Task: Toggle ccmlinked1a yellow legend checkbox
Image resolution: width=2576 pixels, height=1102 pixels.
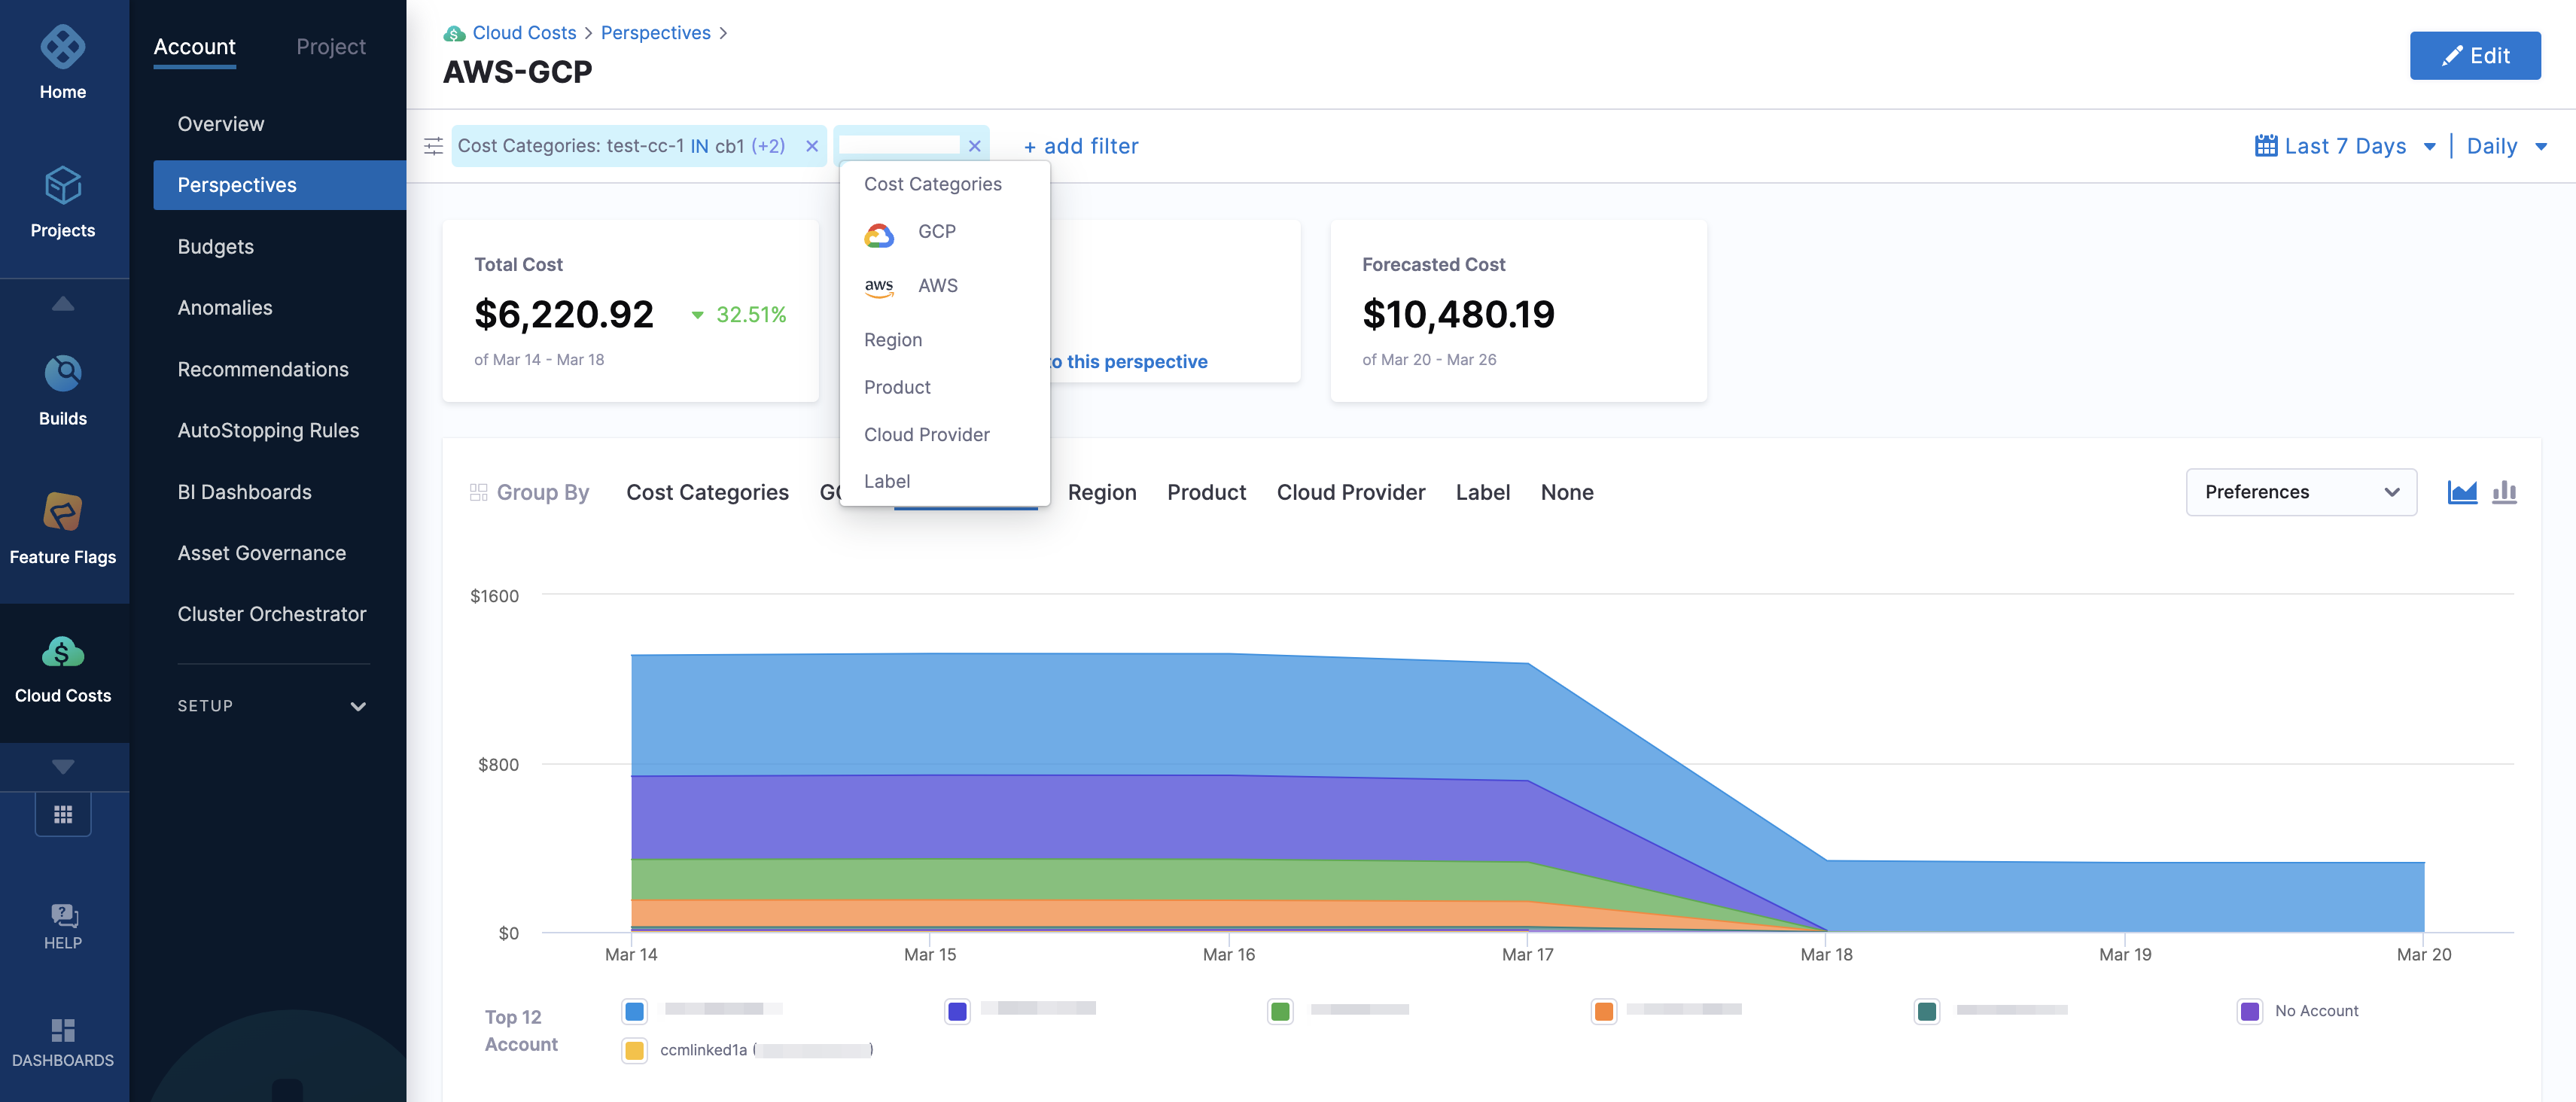Action: pyautogui.click(x=634, y=1050)
